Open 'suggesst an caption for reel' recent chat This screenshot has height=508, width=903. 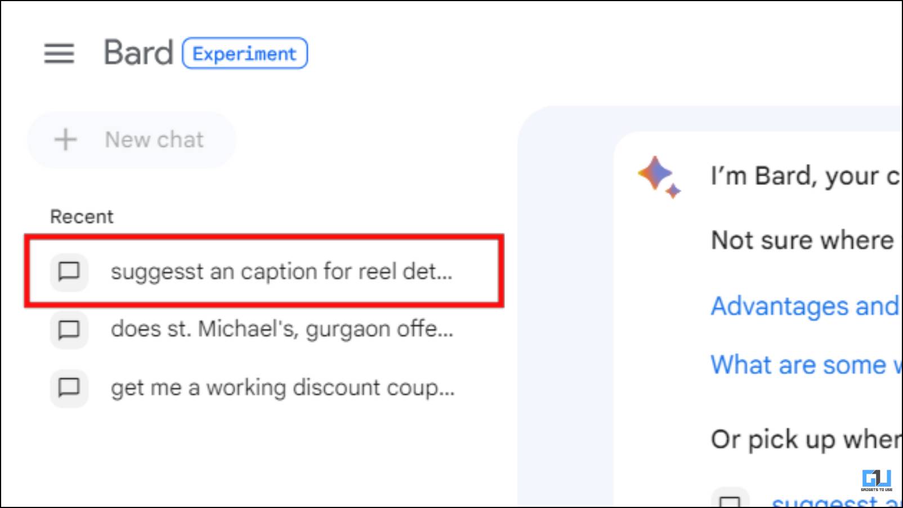tap(264, 272)
